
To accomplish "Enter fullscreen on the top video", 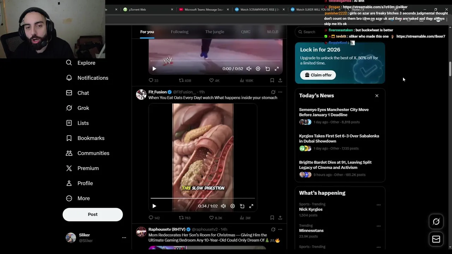I will [276, 69].
